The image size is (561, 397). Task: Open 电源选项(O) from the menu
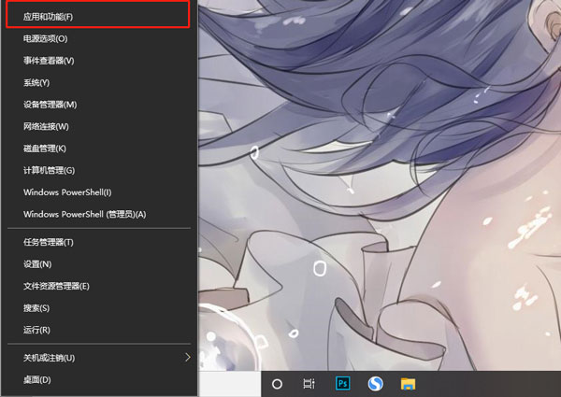pos(45,38)
